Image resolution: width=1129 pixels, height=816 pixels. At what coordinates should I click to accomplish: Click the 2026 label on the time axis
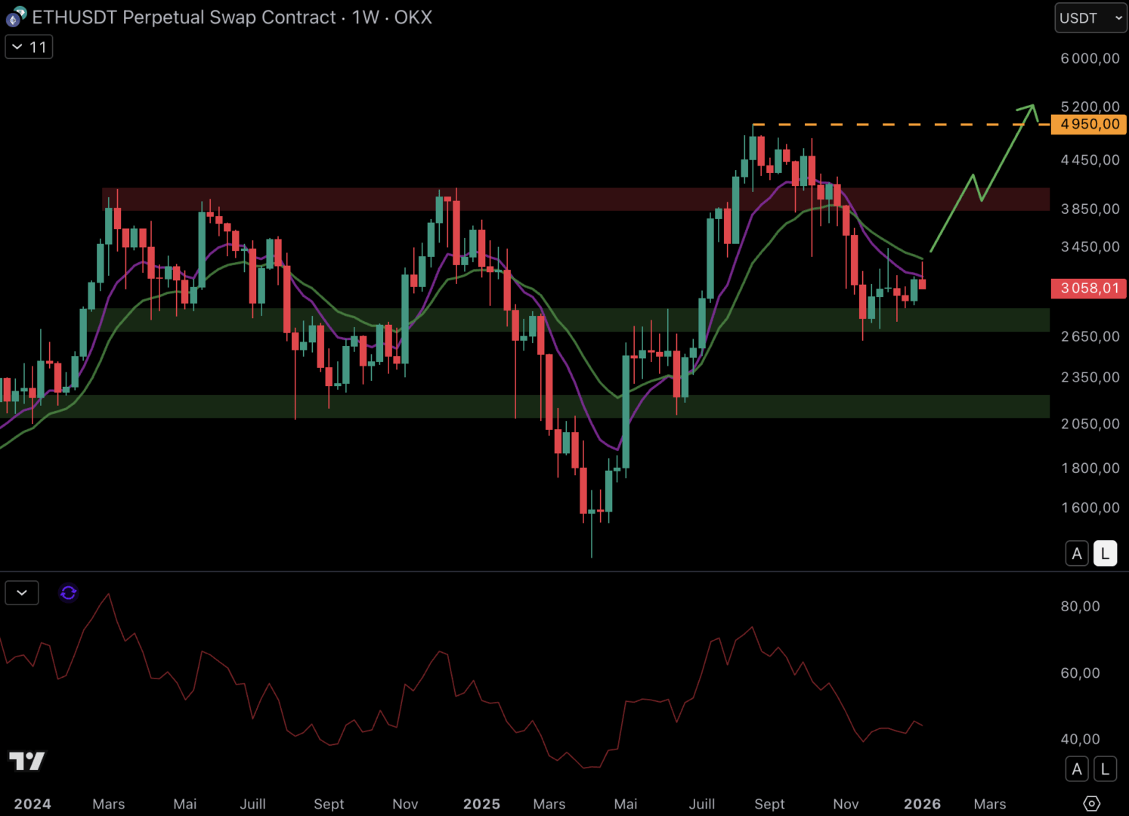point(922,804)
